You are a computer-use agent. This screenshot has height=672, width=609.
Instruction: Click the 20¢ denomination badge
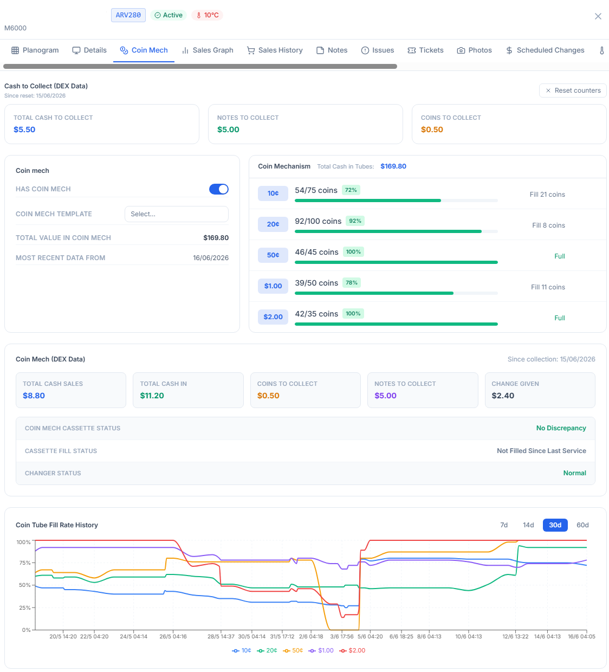273,224
